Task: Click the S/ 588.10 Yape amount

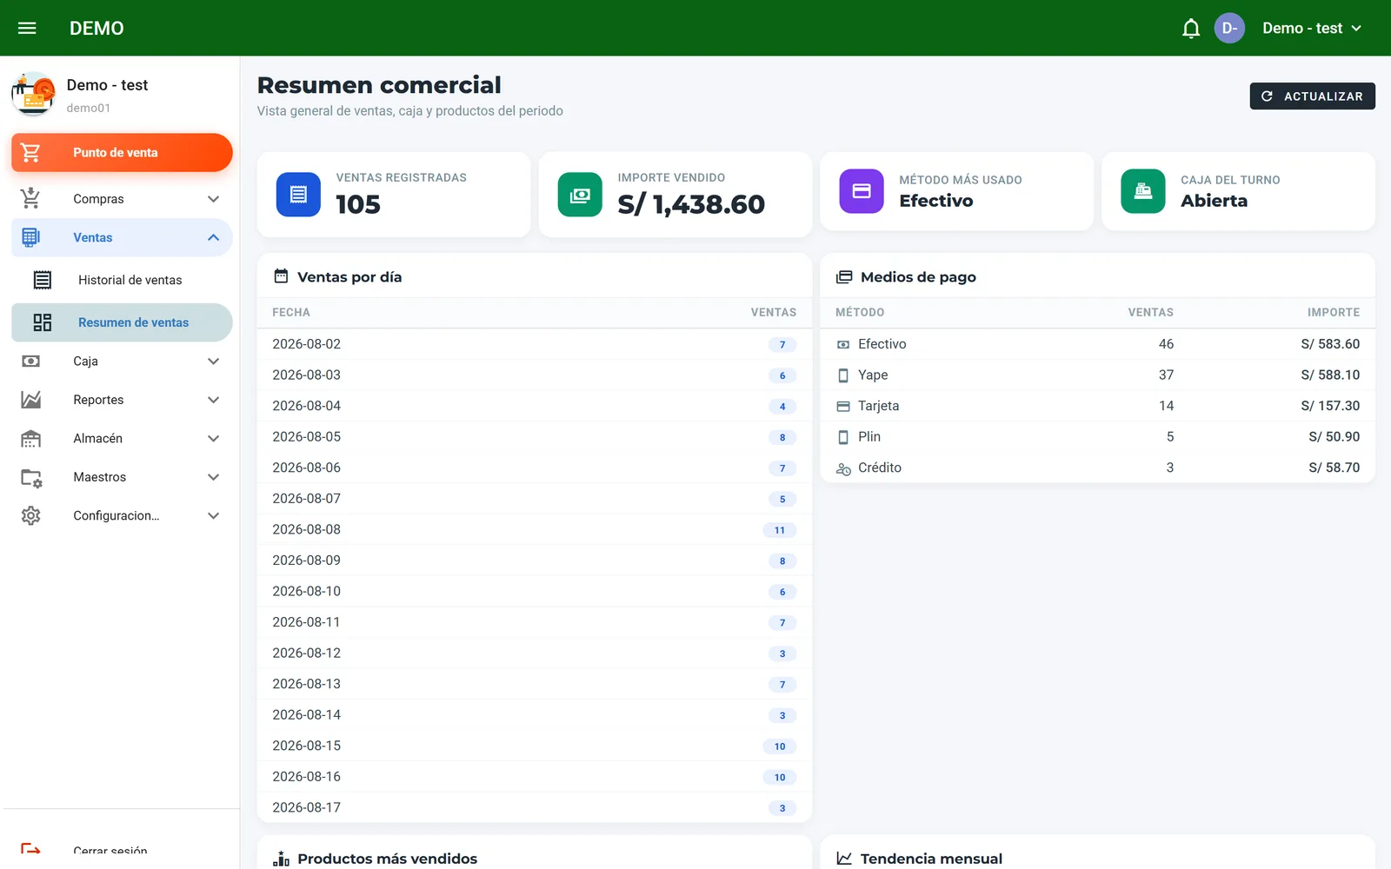Action: [1330, 375]
